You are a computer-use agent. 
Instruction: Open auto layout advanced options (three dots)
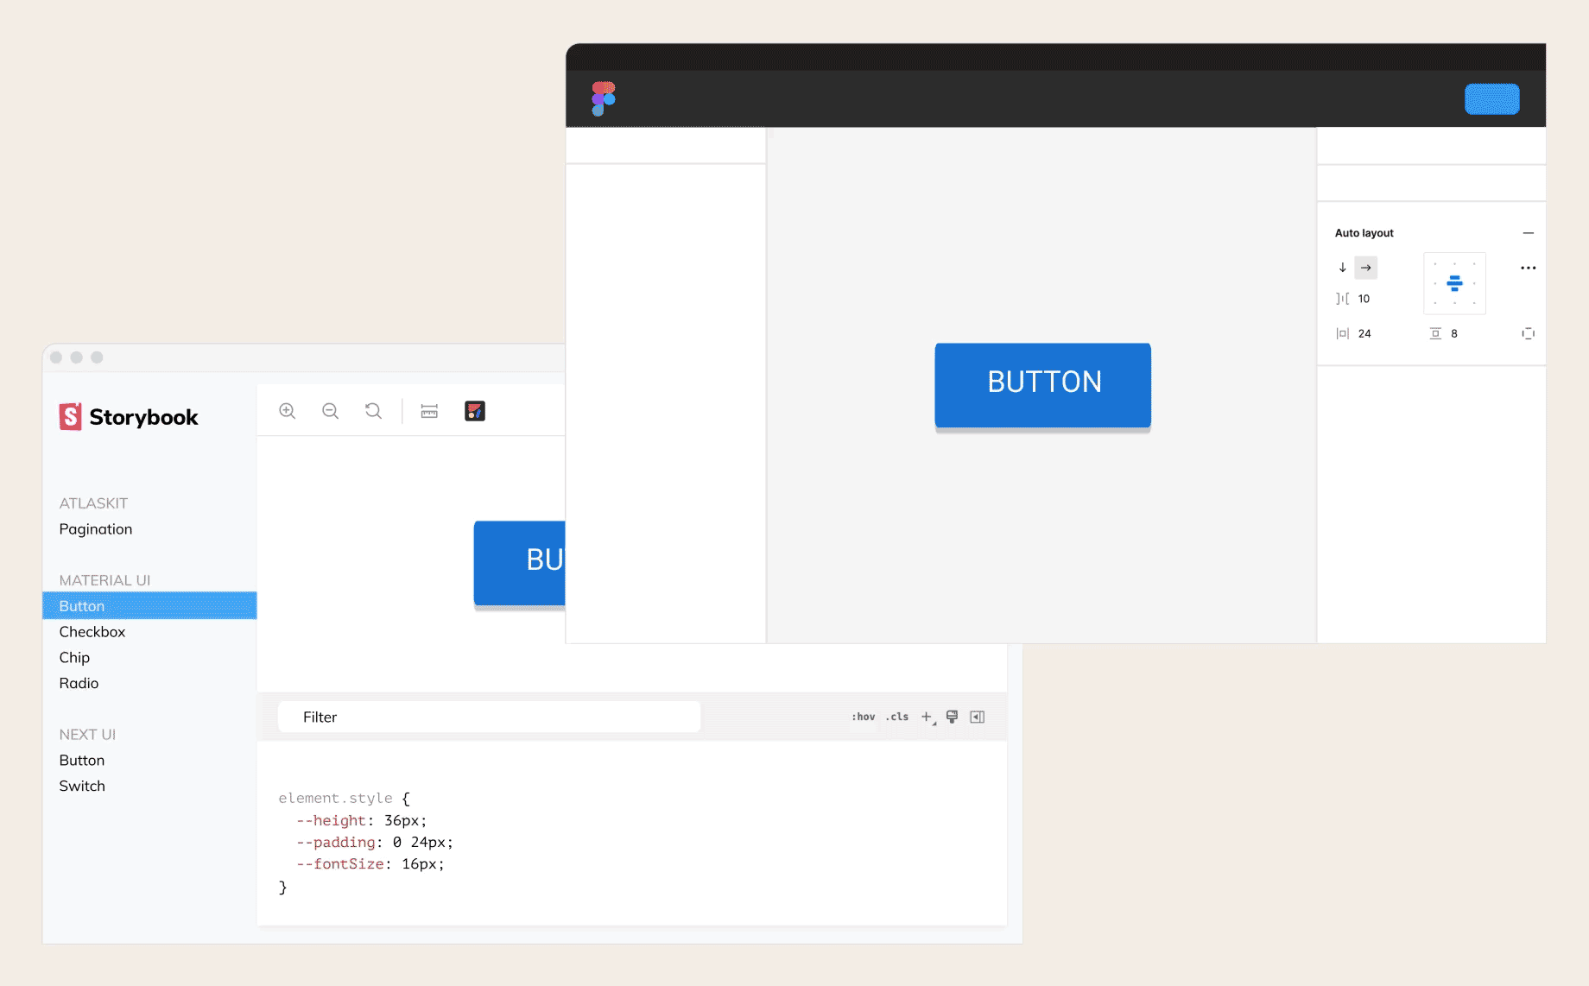pos(1529,268)
